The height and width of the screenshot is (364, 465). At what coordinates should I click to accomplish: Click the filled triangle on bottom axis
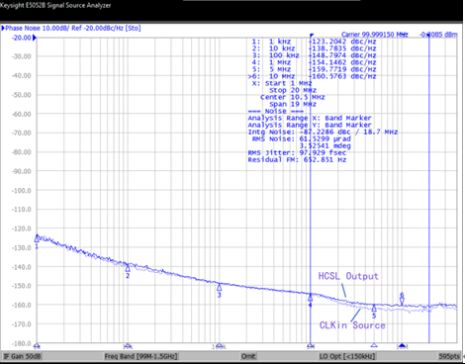point(402,345)
